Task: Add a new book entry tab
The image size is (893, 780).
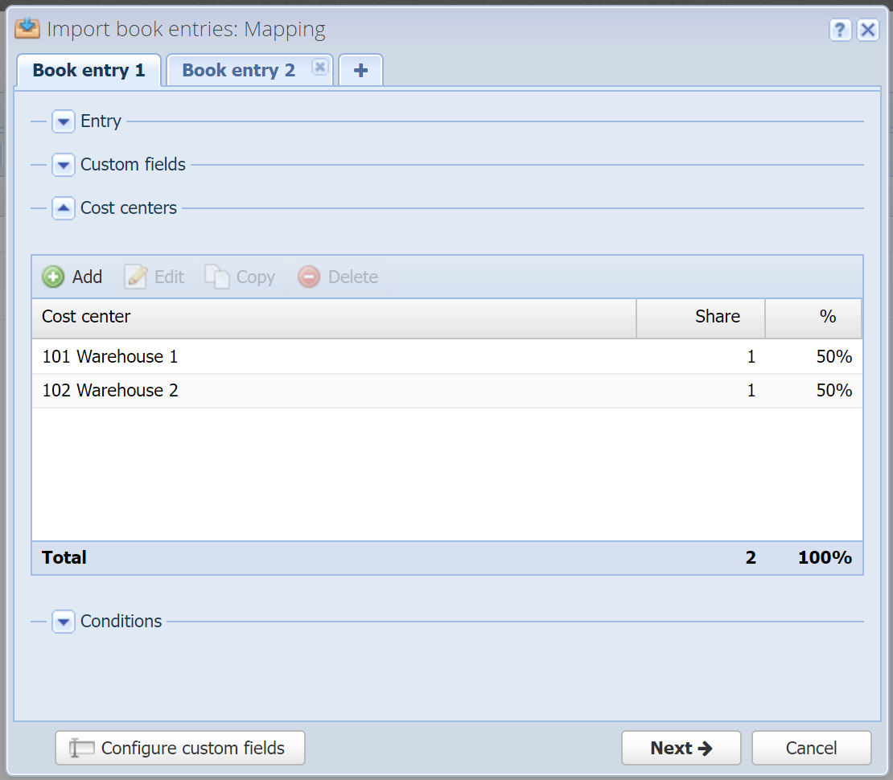Action: point(360,70)
